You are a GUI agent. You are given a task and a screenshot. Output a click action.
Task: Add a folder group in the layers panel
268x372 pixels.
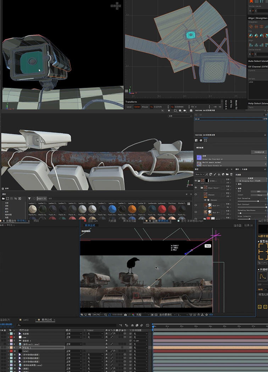click(x=227, y=174)
